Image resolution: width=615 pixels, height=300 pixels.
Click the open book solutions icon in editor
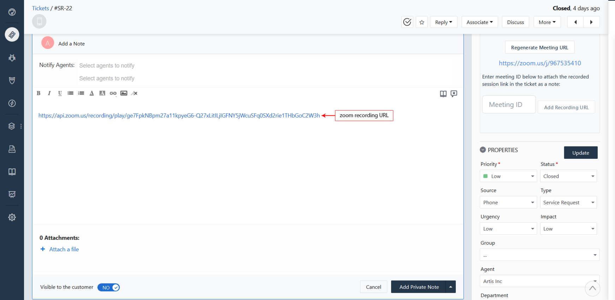click(x=443, y=94)
